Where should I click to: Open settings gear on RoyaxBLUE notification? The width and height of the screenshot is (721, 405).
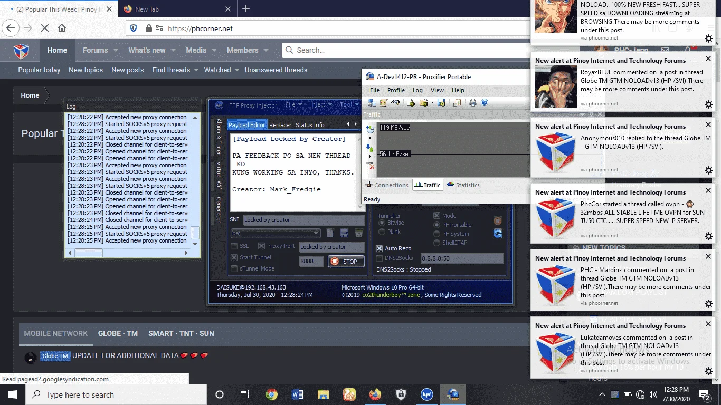pos(709,104)
